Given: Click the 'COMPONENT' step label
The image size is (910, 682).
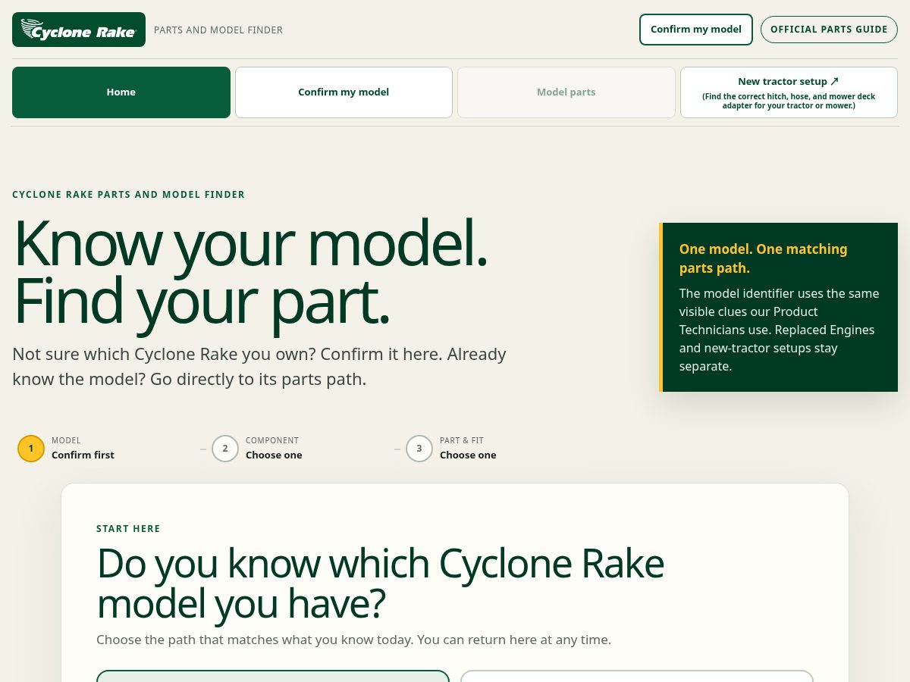Looking at the screenshot, I should tap(272, 440).
